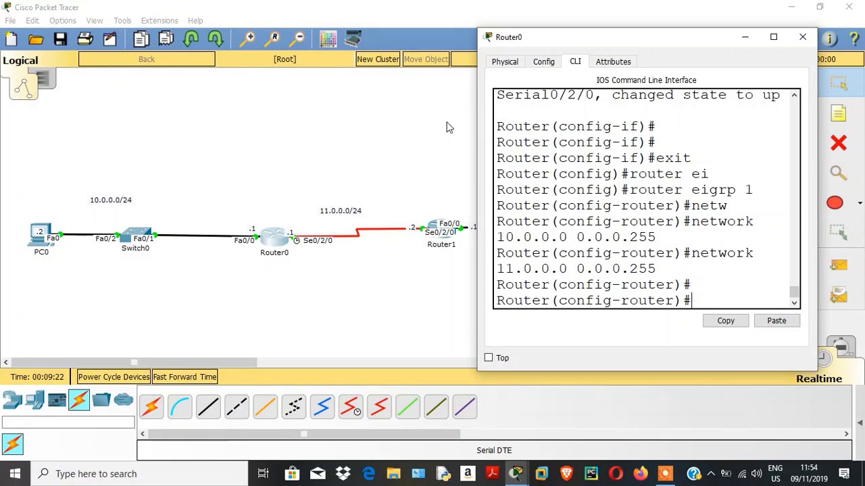Screen dimensions: 865x486
Task: Expand the draw shape dropdown arrow
Action: coord(860,203)
